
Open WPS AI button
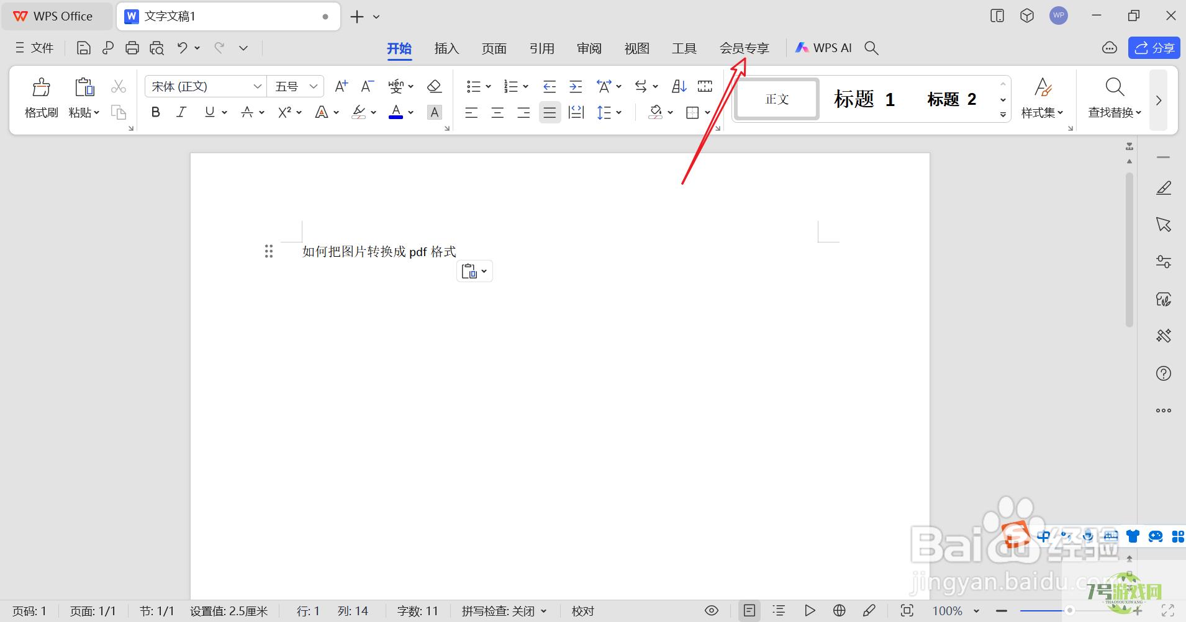coord(824,48)
